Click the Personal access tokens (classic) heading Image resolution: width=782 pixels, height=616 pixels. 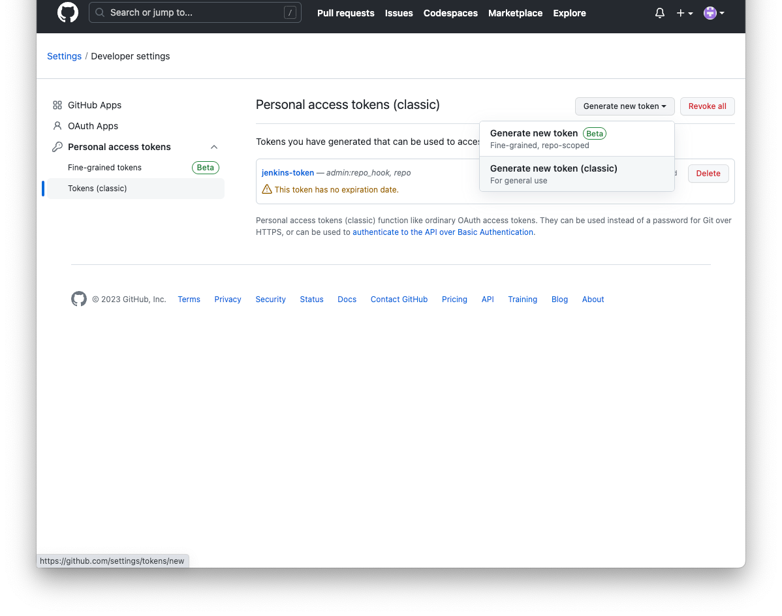tap(348, 104)
